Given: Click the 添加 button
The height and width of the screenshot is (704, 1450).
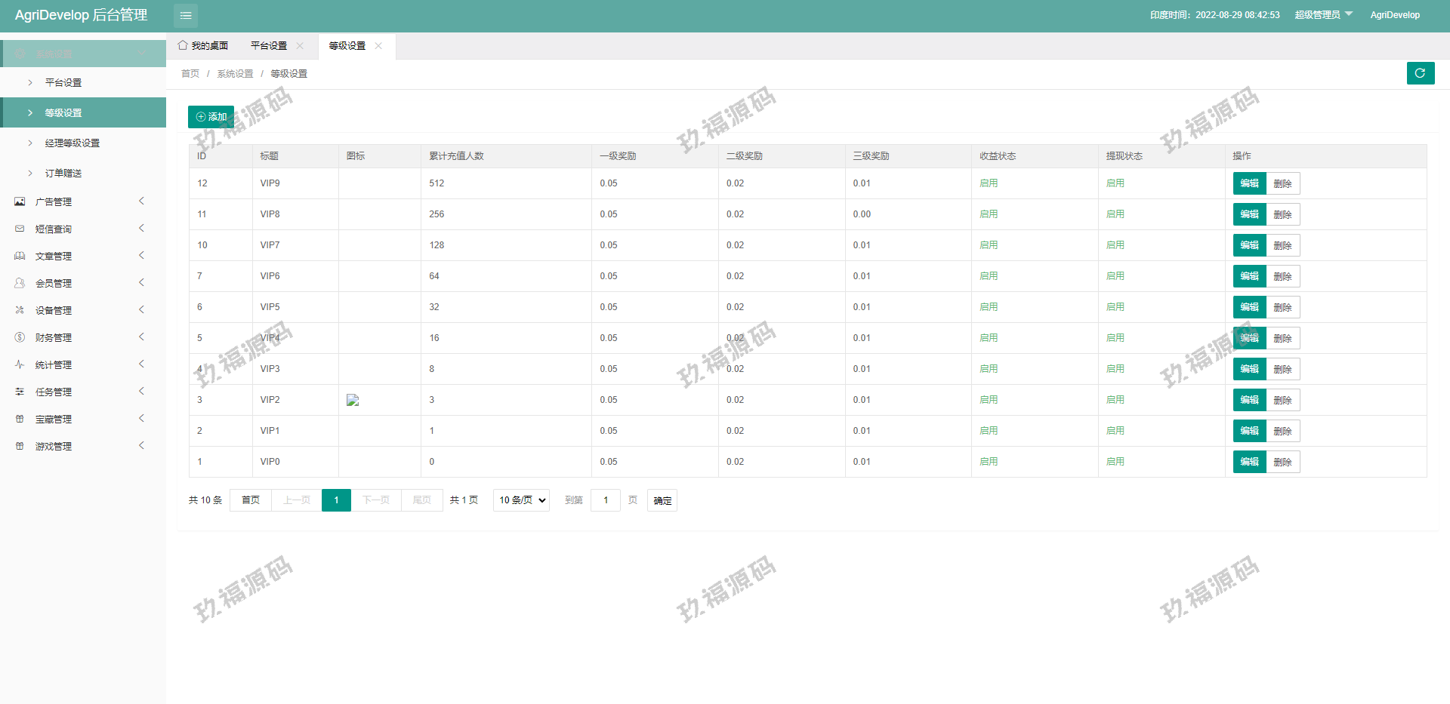Looking at the screenshot, I should coord(211,117).
